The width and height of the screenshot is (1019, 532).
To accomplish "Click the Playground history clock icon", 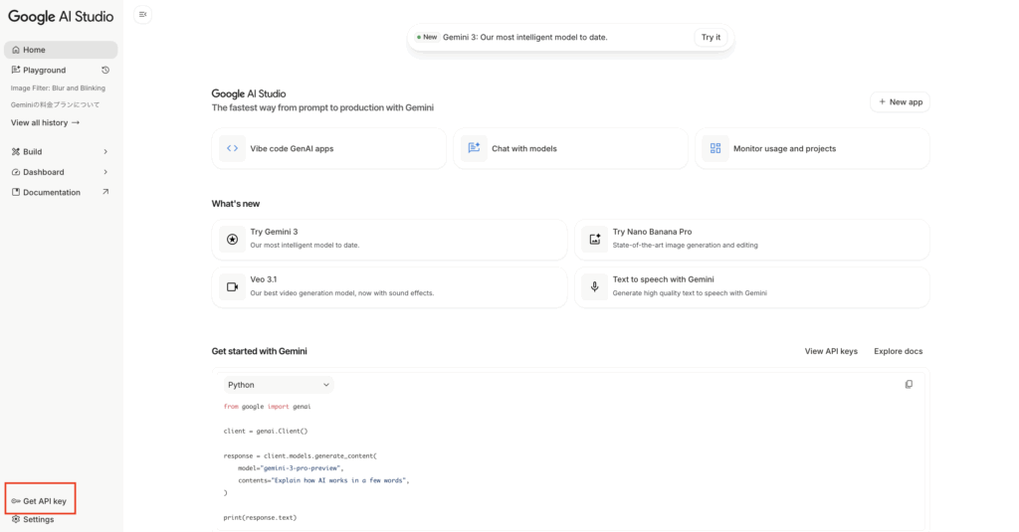I will point(105,70).
